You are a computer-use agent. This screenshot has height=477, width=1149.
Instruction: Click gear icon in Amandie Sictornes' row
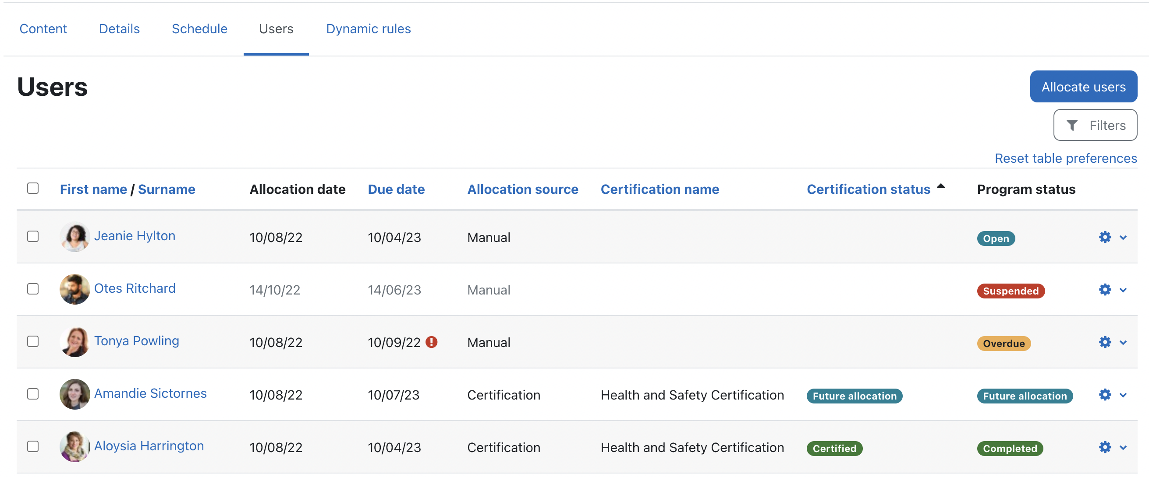(1104, 395)
